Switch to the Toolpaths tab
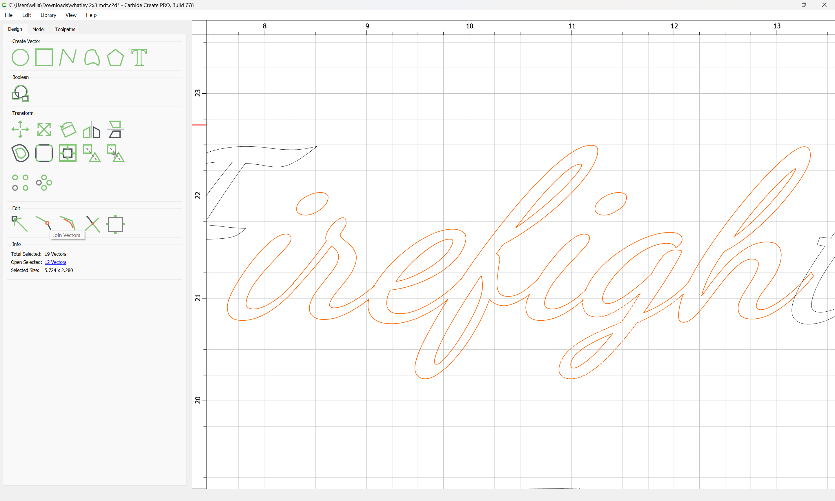 (x=65, y=29)
